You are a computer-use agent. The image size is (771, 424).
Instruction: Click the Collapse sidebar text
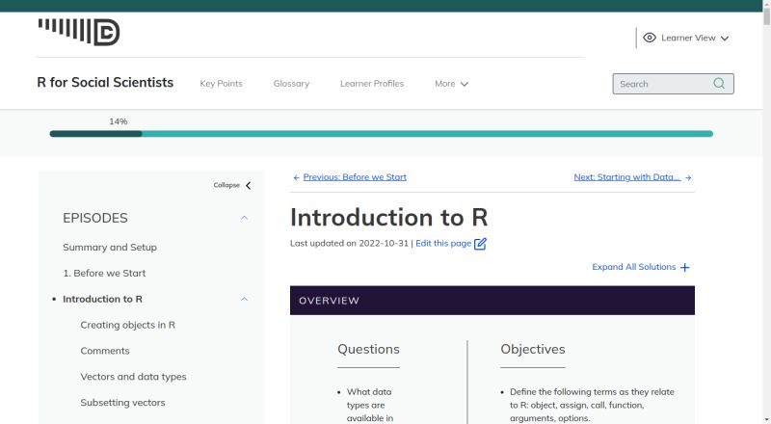point(226,185)
